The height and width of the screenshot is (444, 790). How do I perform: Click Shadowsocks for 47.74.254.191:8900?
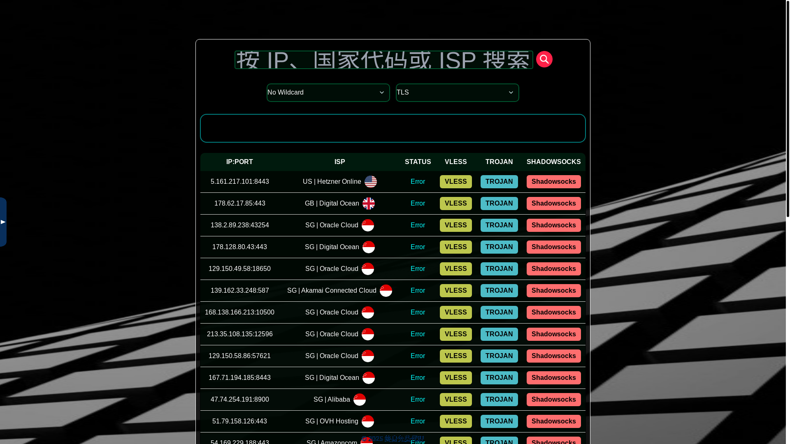(x=553, y=400)
